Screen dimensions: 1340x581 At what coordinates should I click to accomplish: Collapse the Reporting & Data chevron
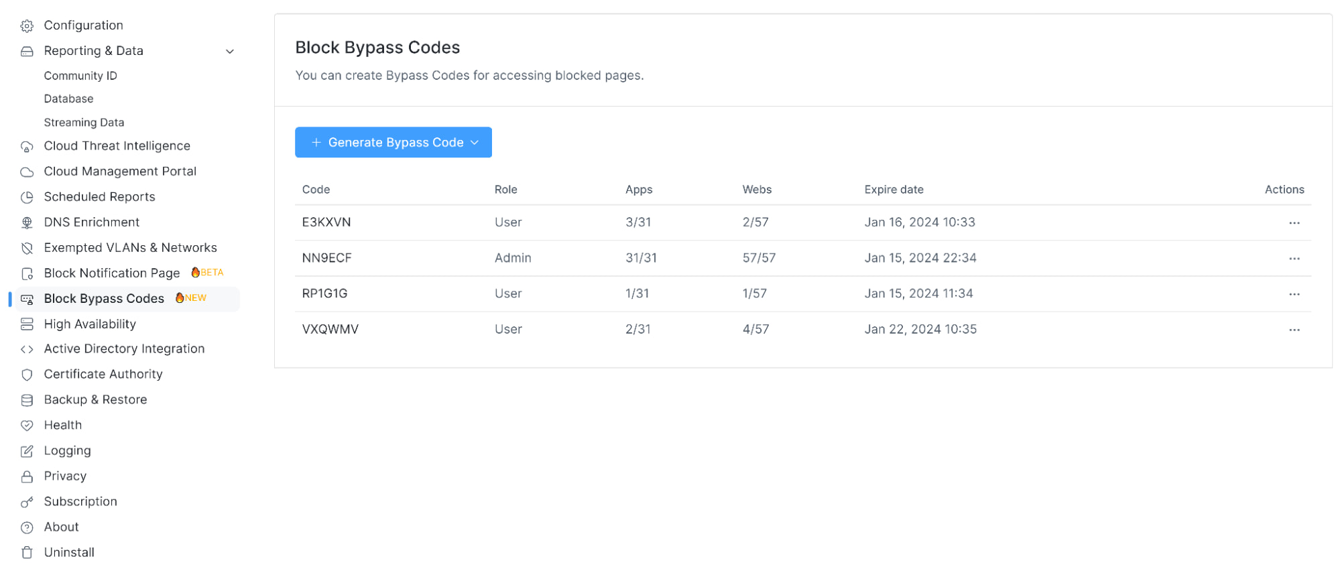point(230,52)
